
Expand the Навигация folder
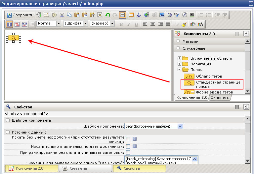coord(179,64)
